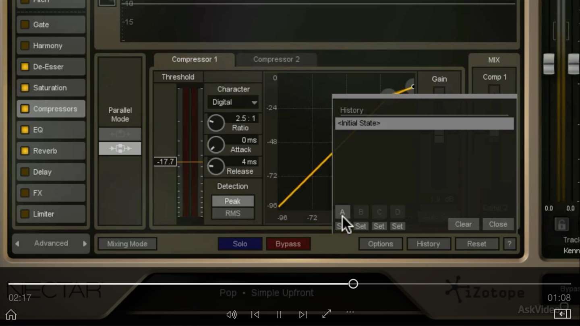Select the Delay module label
The height and width of the screenshot is (326, 580).
42,172
